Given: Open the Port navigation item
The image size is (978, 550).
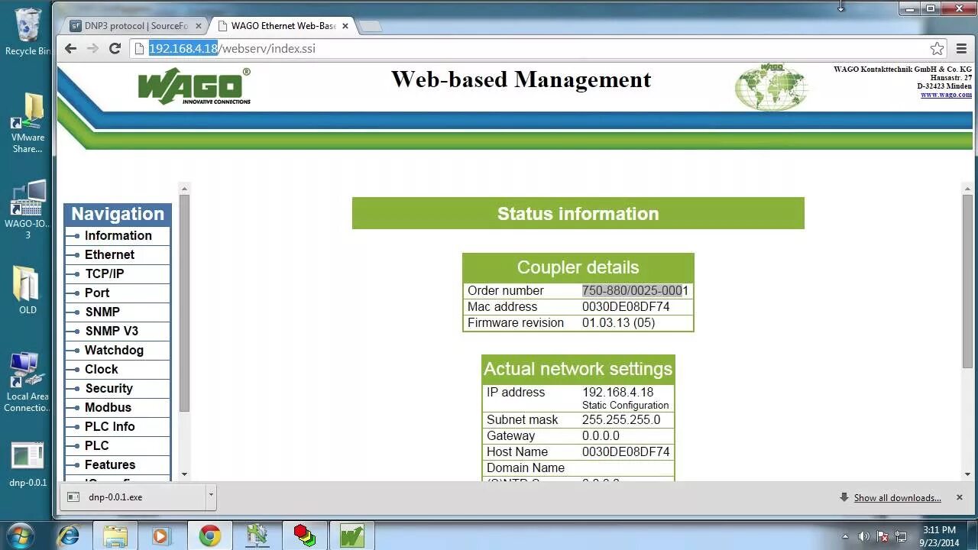Looking at the screenshot, I should [x=118, y=293].
